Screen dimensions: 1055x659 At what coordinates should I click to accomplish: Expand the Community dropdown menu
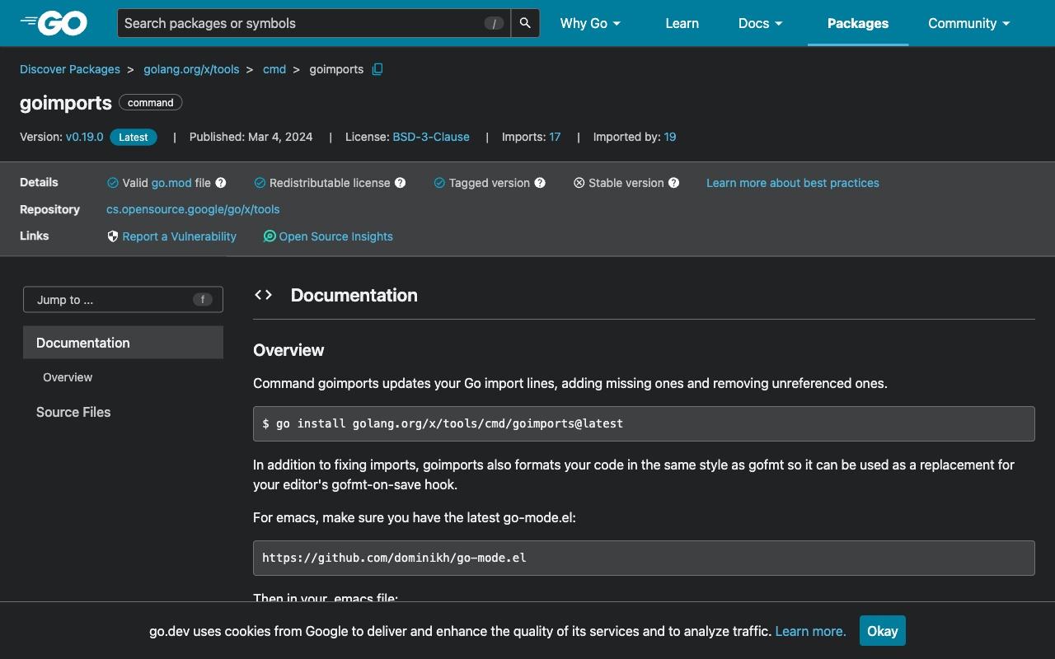click(969, 23)
